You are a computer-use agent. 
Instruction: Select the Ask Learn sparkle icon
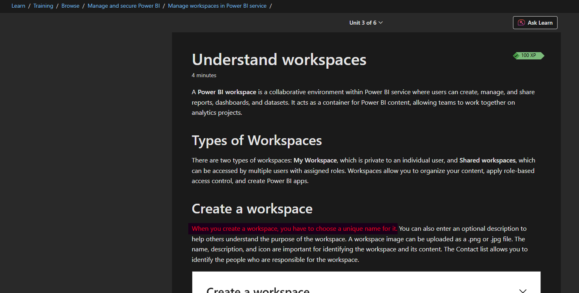tap(520, 23)
